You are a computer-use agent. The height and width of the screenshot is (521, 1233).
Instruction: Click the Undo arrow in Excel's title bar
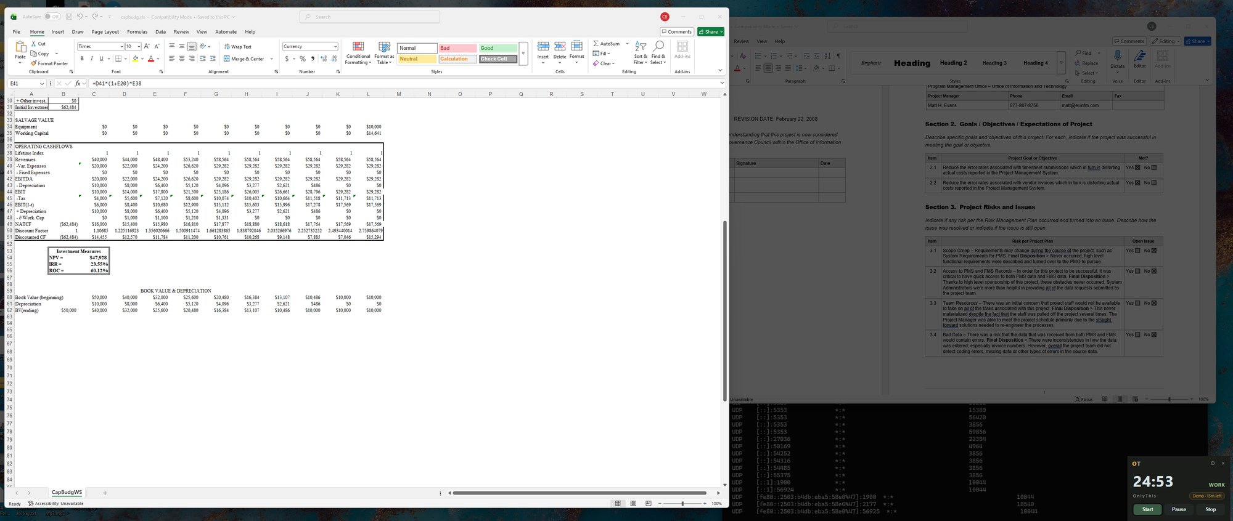(79, 17)
